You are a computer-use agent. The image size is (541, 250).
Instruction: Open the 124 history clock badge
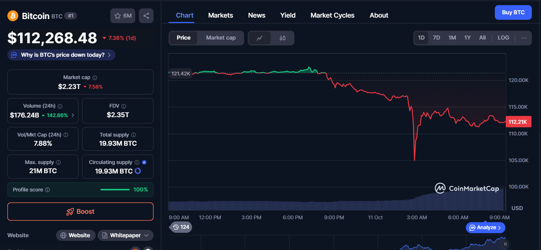[181, 227]
